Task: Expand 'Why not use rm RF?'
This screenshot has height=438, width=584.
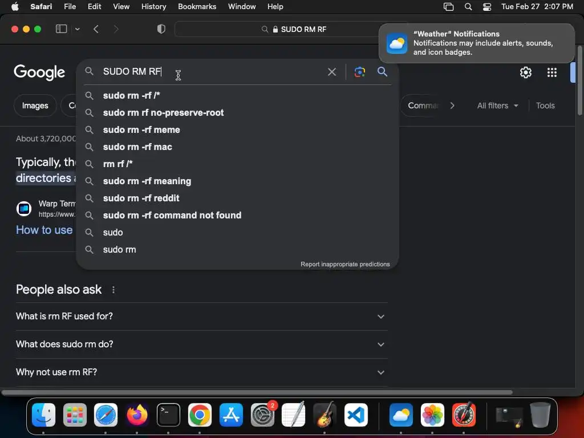Action: tap(201, 372)
